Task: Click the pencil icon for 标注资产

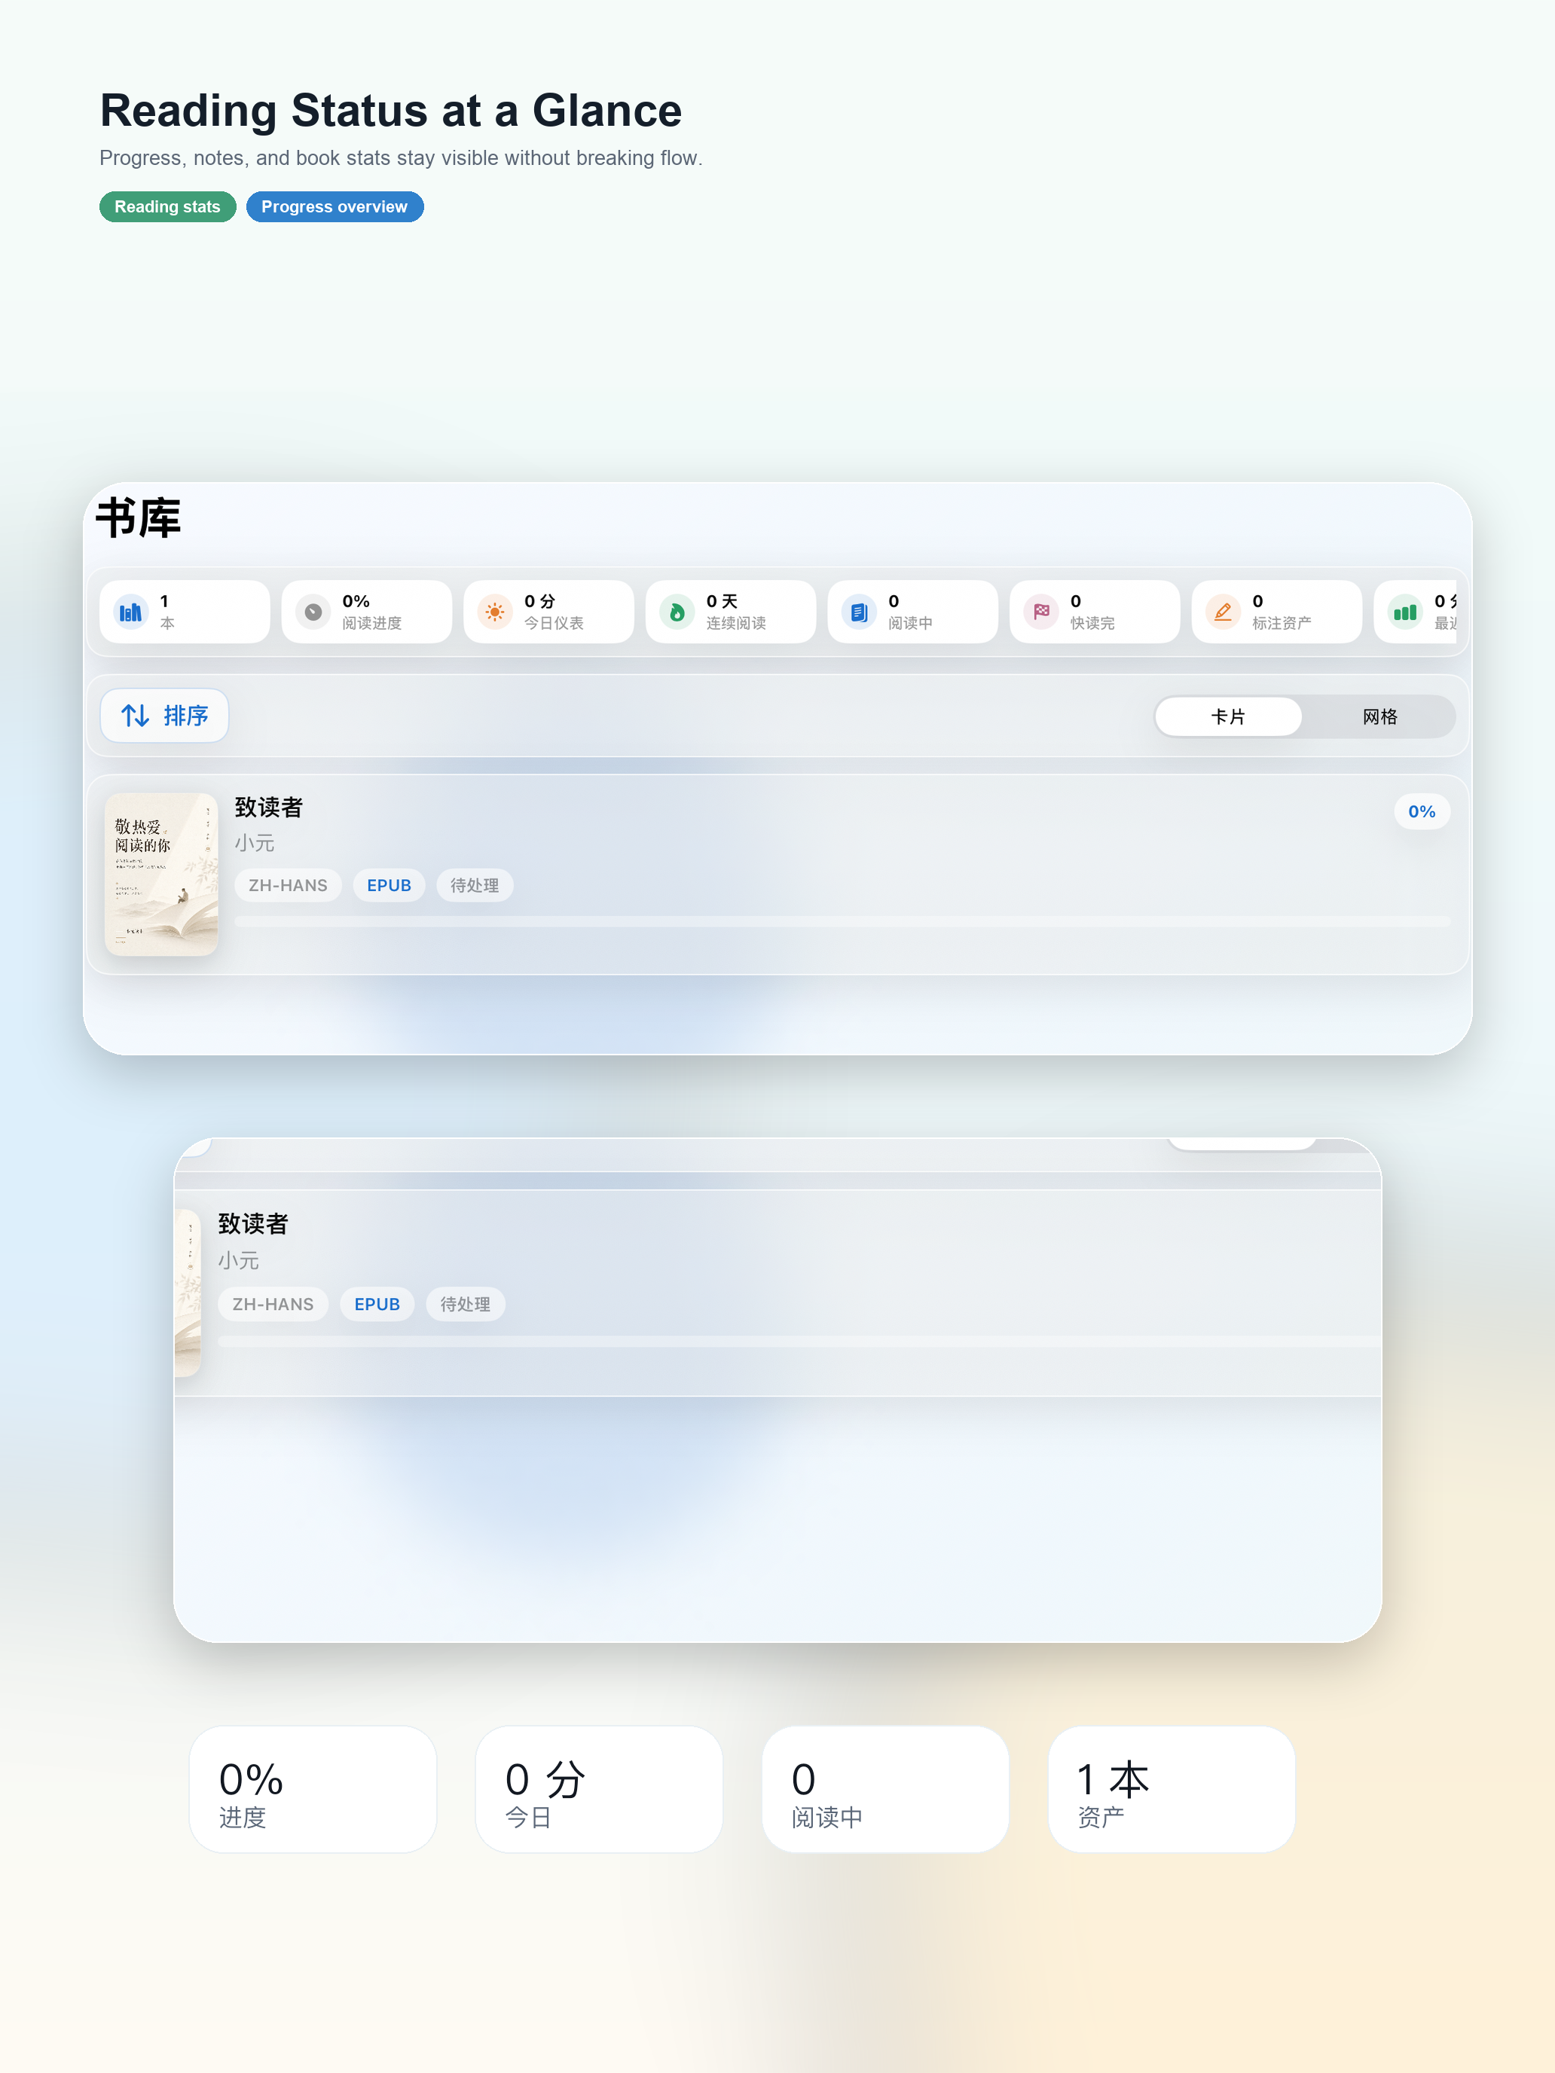Action: click(x=1224, y=612)
